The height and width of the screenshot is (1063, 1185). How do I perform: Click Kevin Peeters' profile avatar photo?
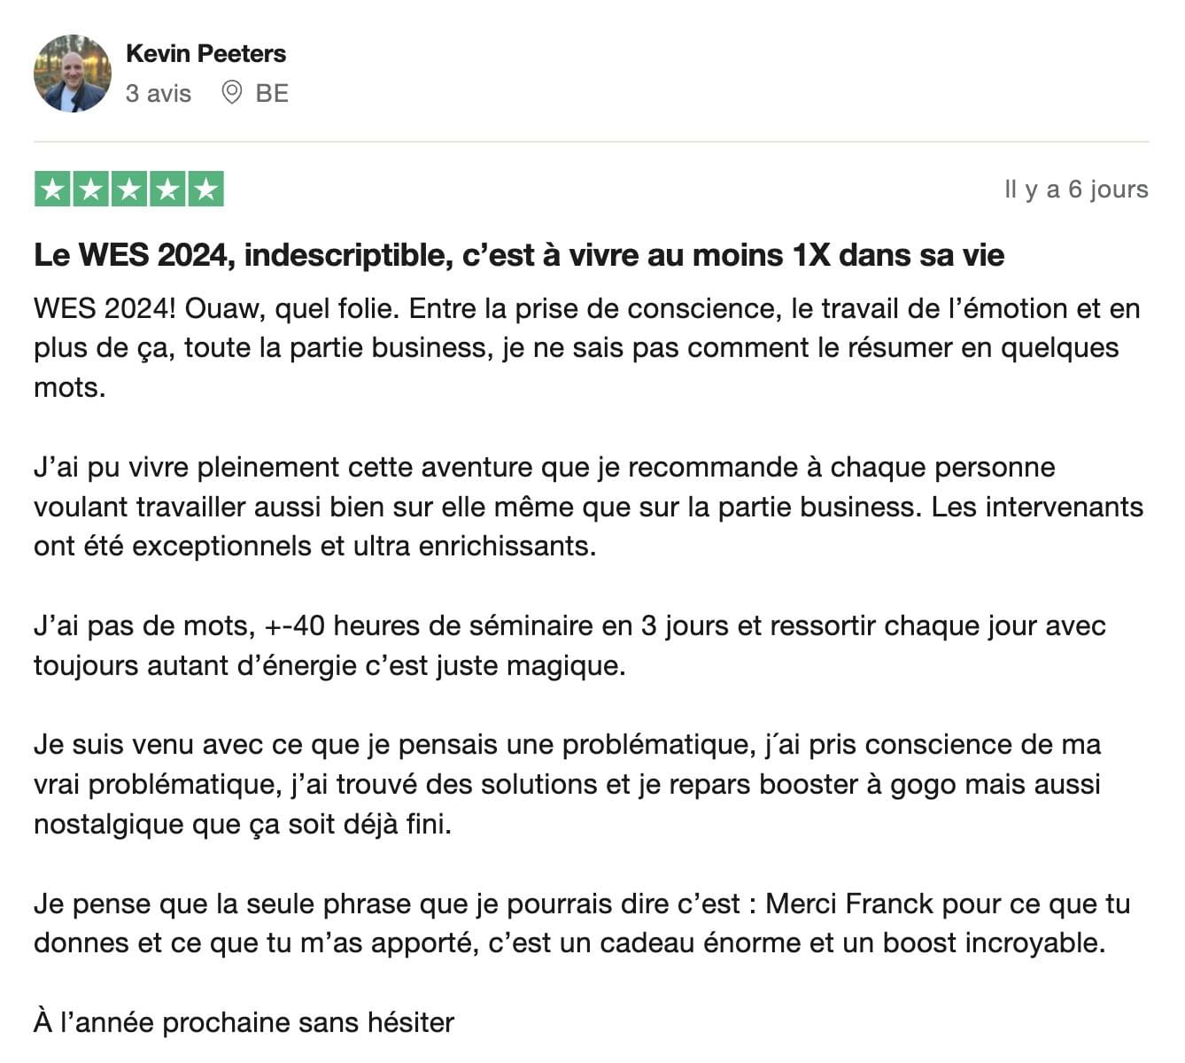coord(73,74)
